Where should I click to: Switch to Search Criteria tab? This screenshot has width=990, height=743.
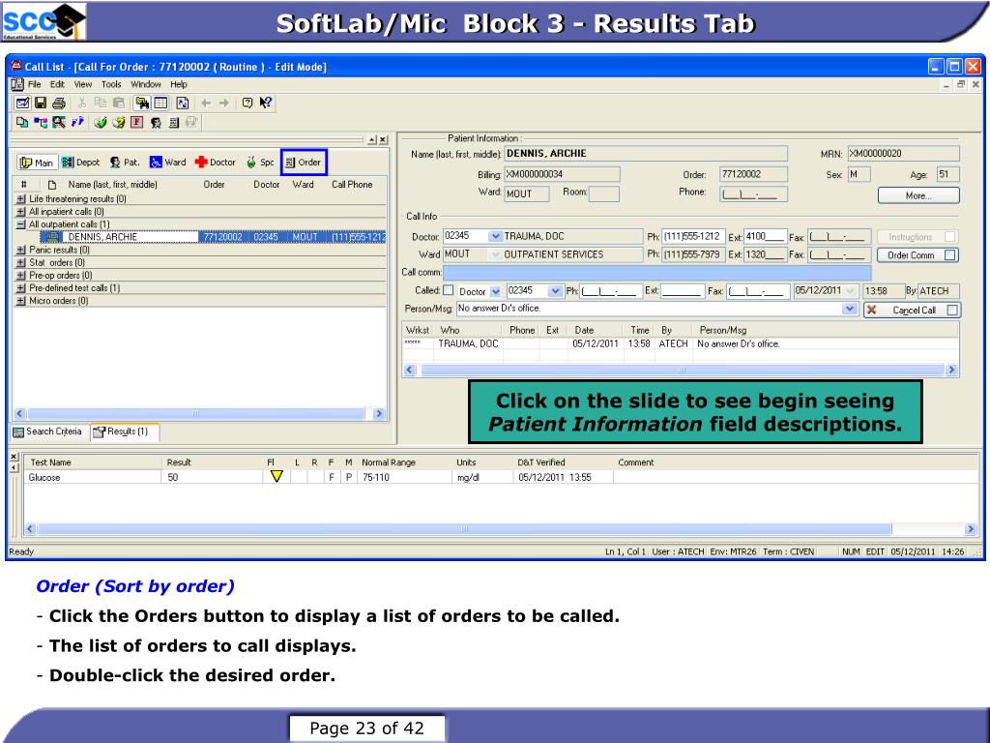[49, 431]
